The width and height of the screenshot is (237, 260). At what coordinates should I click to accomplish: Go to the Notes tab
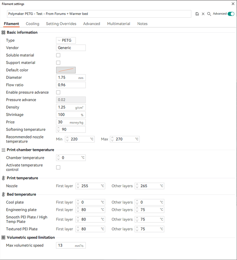click(142, 24)
